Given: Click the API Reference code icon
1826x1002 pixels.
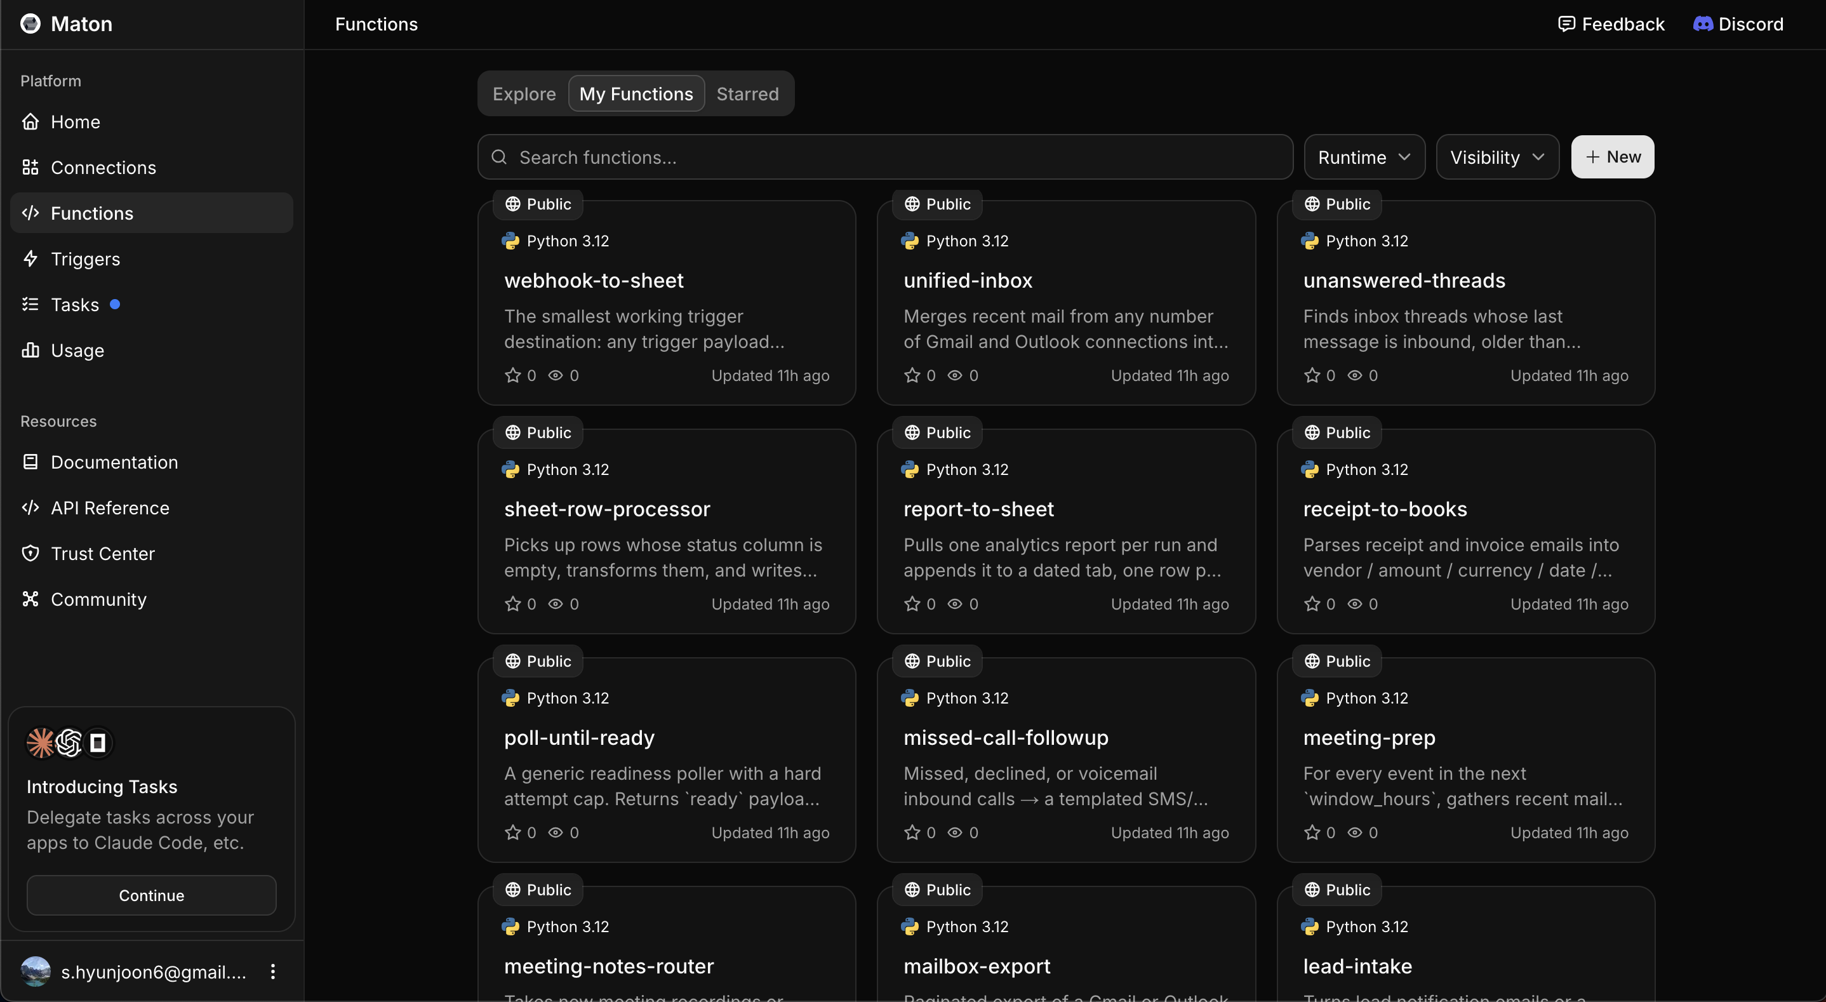Looking at the screenshot, I should pos(30,508).
